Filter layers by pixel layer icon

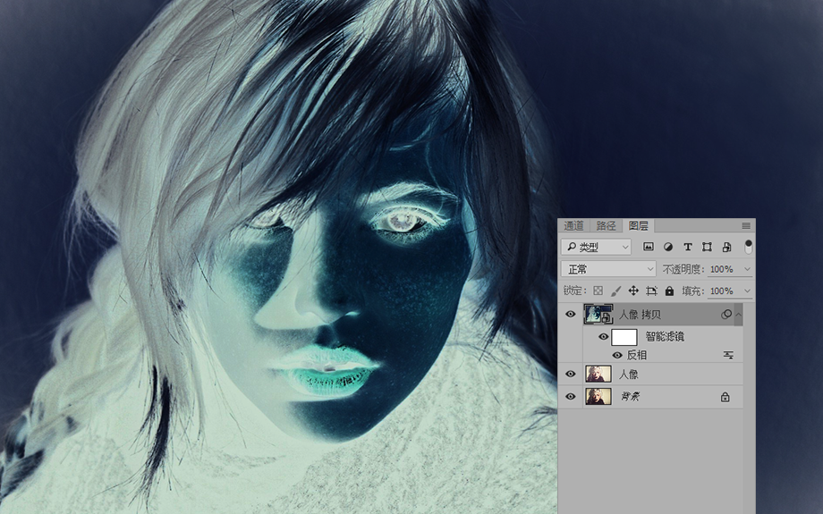pyautogui.click(x=649, y=247)
